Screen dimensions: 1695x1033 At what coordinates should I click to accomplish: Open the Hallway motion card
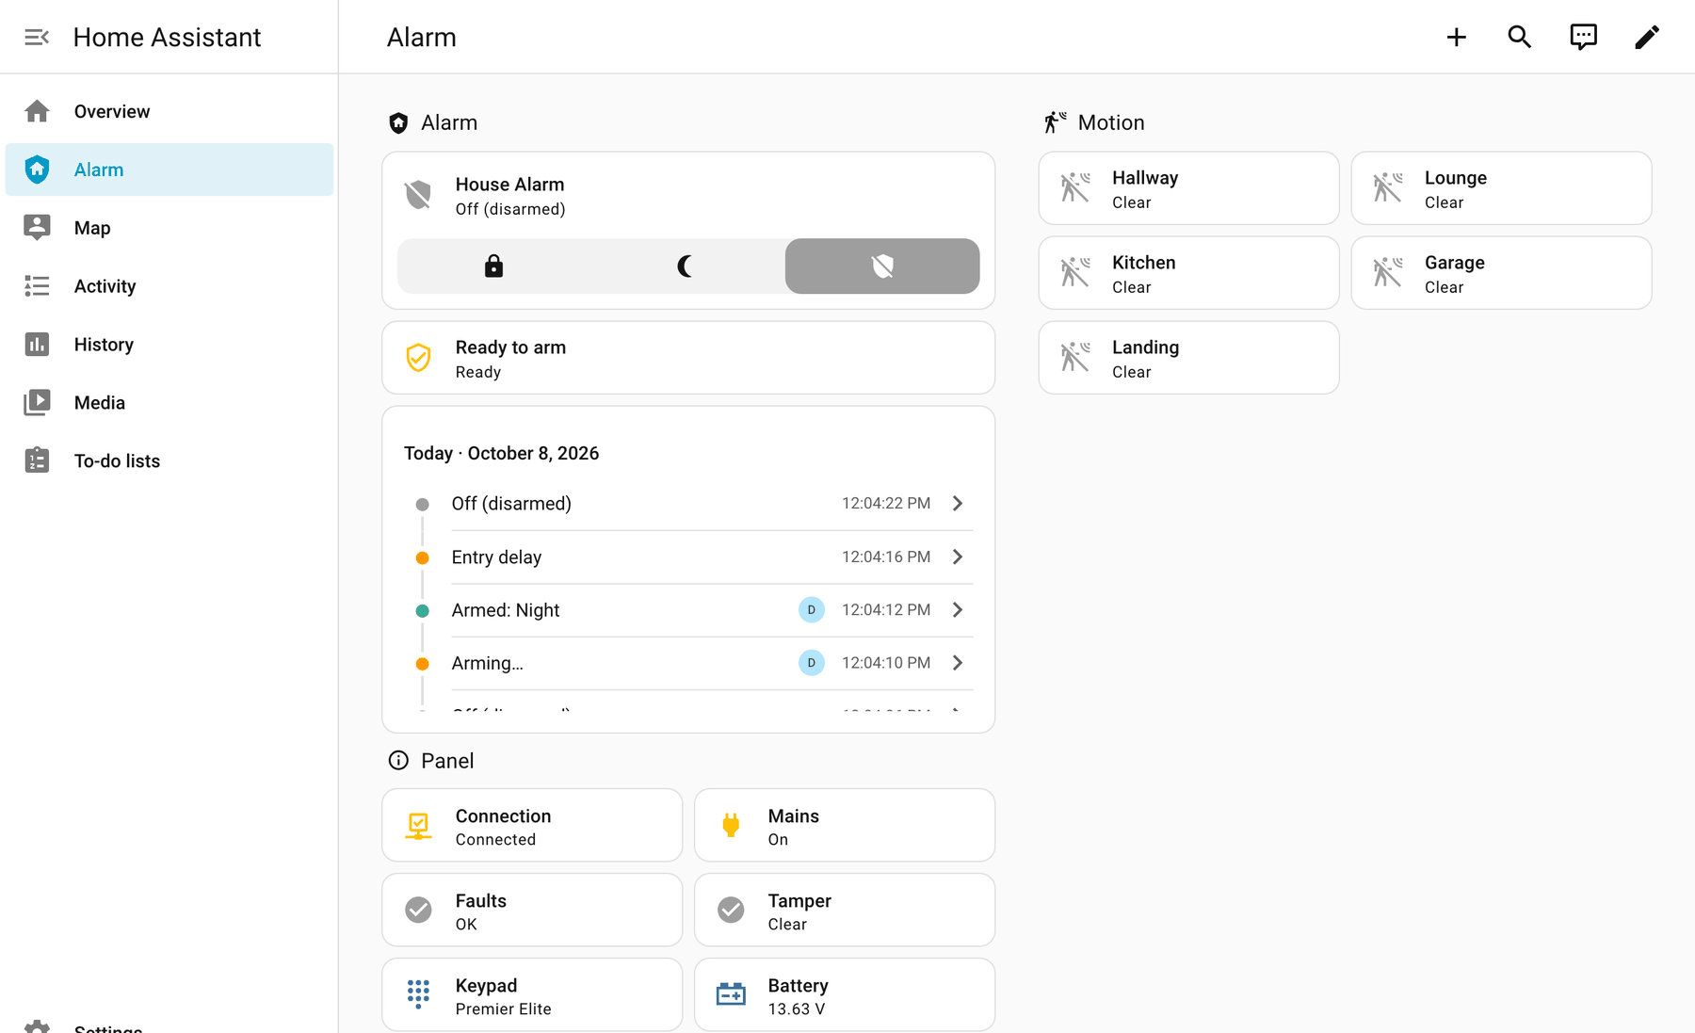click(1188, 188)
